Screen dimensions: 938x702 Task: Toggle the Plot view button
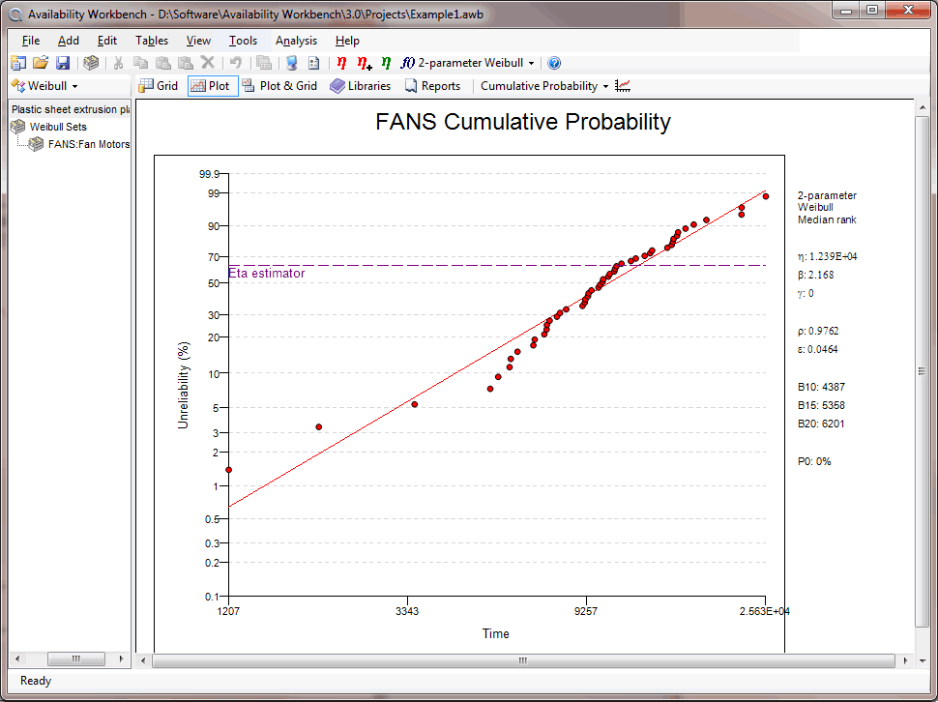212,86
